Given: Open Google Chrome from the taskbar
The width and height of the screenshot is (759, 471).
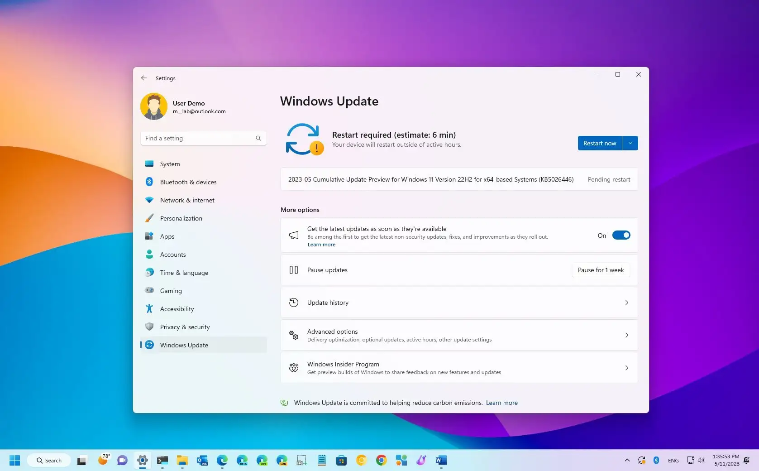Looking at the screenshot, I should [381, 461].
